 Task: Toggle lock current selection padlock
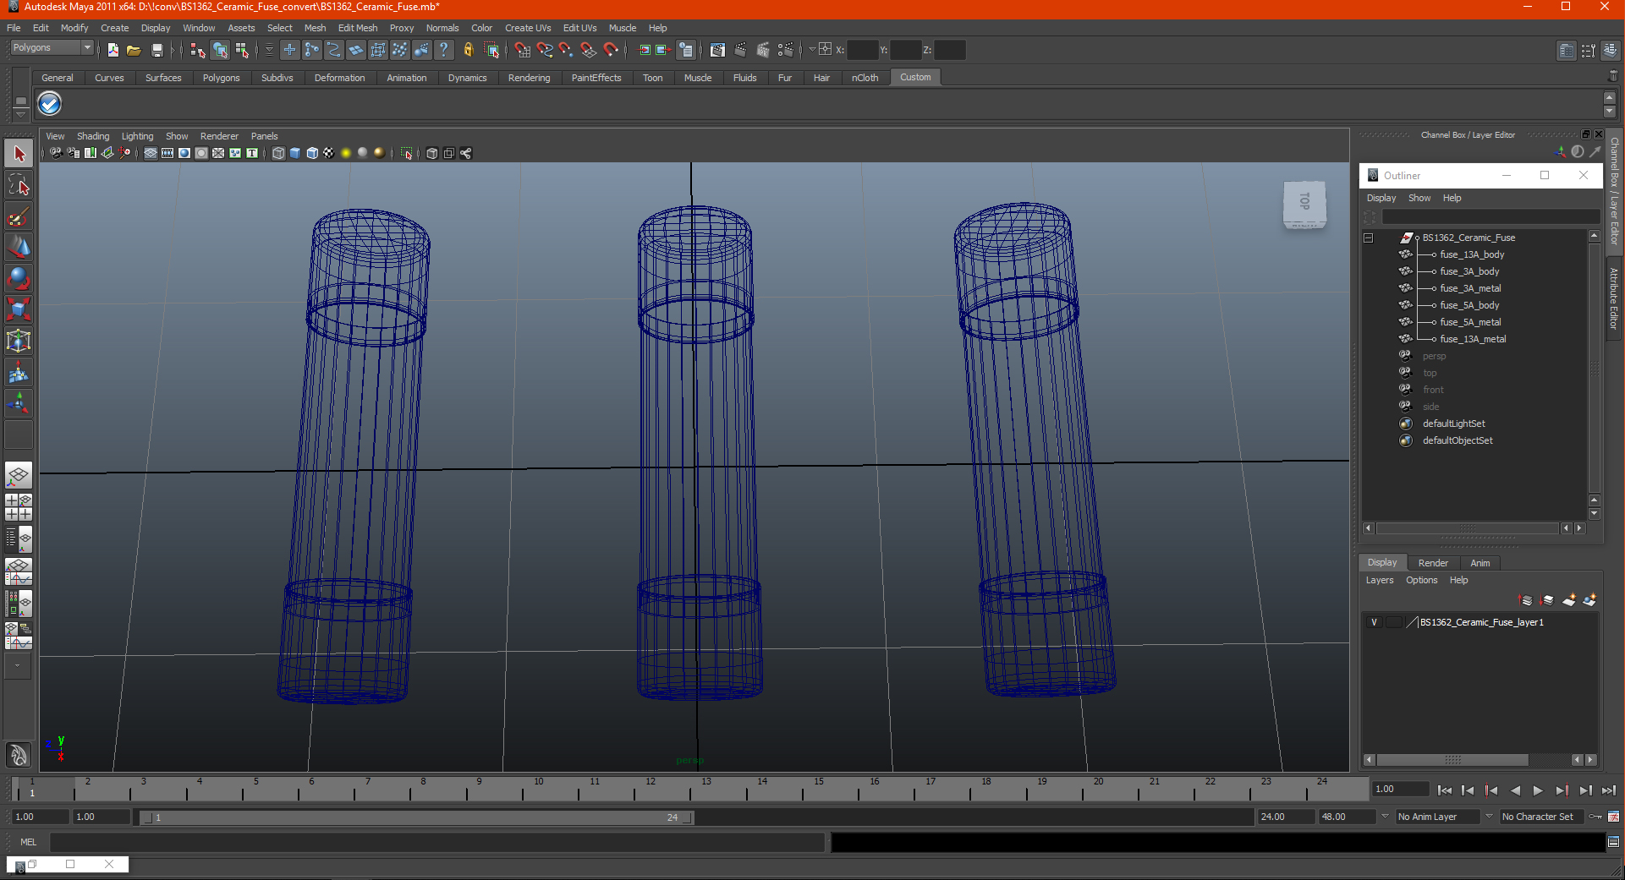(468, 50)
